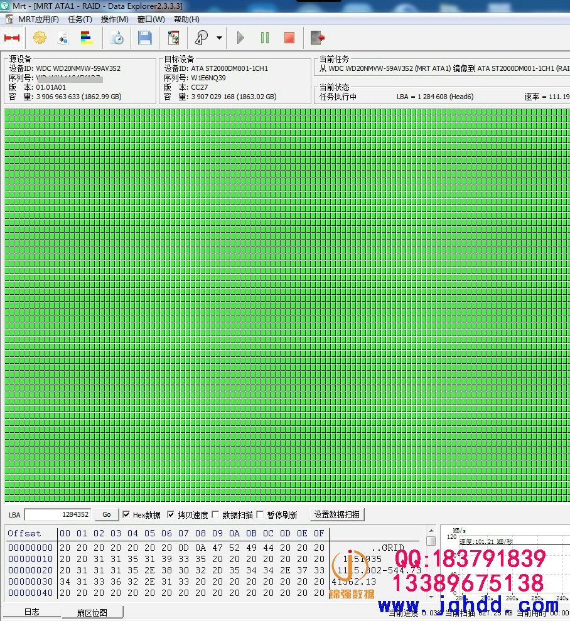570x621 pixels.
Task: Open the 任务(T) menu
Action: (x=80, y=19)
